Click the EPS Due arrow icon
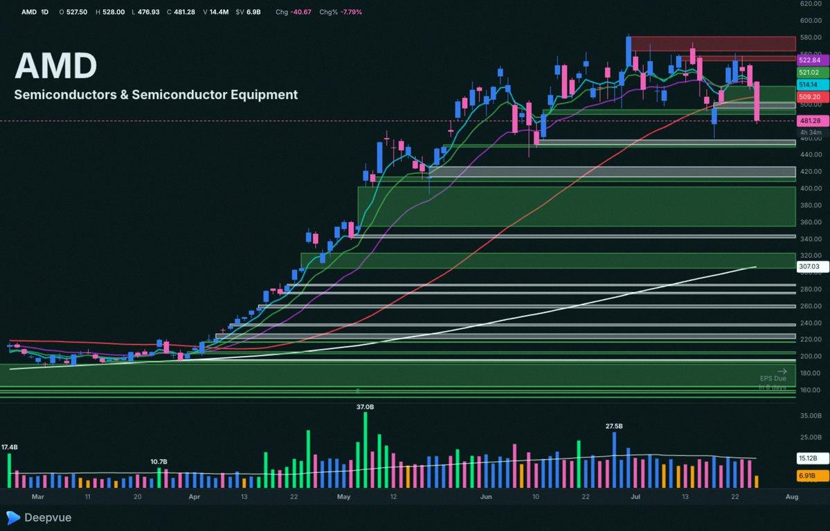Viewport: 830px width, 531px height. pos(782,371)
